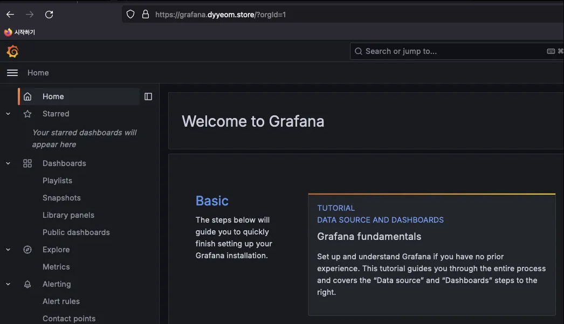The image size is (564, 324).
Task: Open the Grafana fundamentals tutorial card
Action: click(x=432, y=254)
